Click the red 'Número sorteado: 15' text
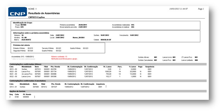221x112 pixels. point(59,57)
